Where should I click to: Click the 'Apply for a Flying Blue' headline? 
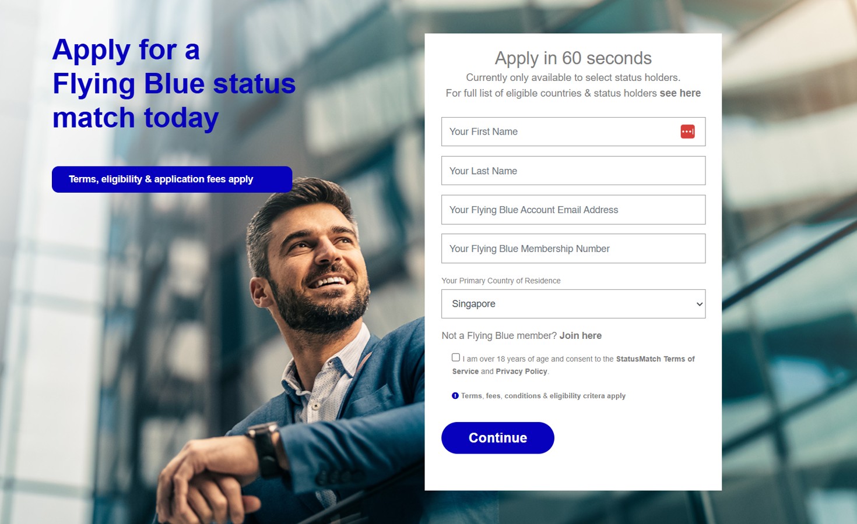pyautogui.click(x=174, y=84)
